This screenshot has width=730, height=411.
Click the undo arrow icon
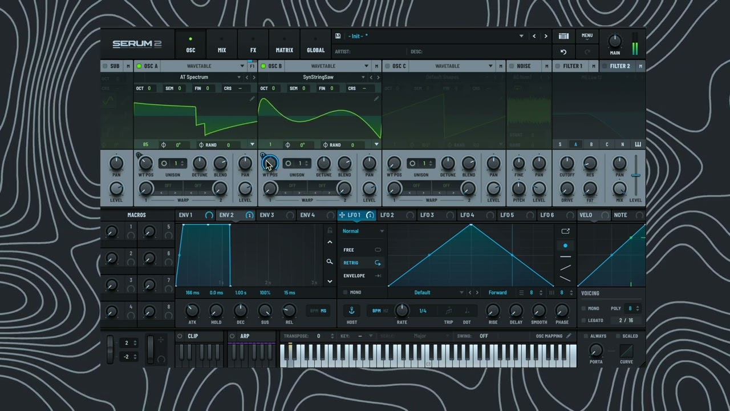click(563, 51)
